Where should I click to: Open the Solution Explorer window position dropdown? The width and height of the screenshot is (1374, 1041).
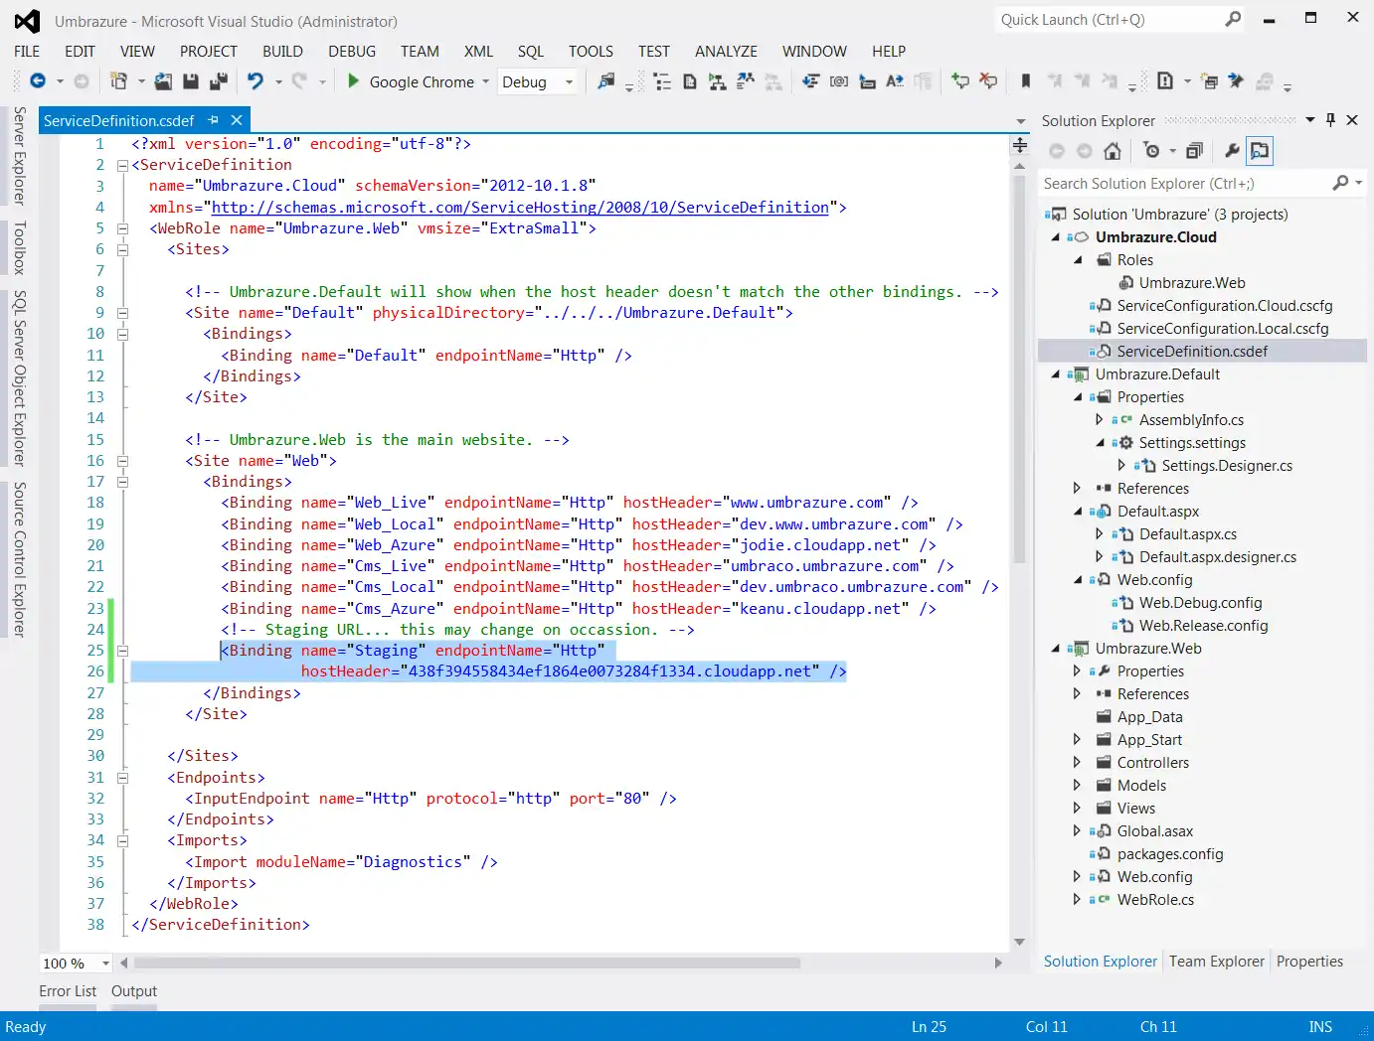1310,120
